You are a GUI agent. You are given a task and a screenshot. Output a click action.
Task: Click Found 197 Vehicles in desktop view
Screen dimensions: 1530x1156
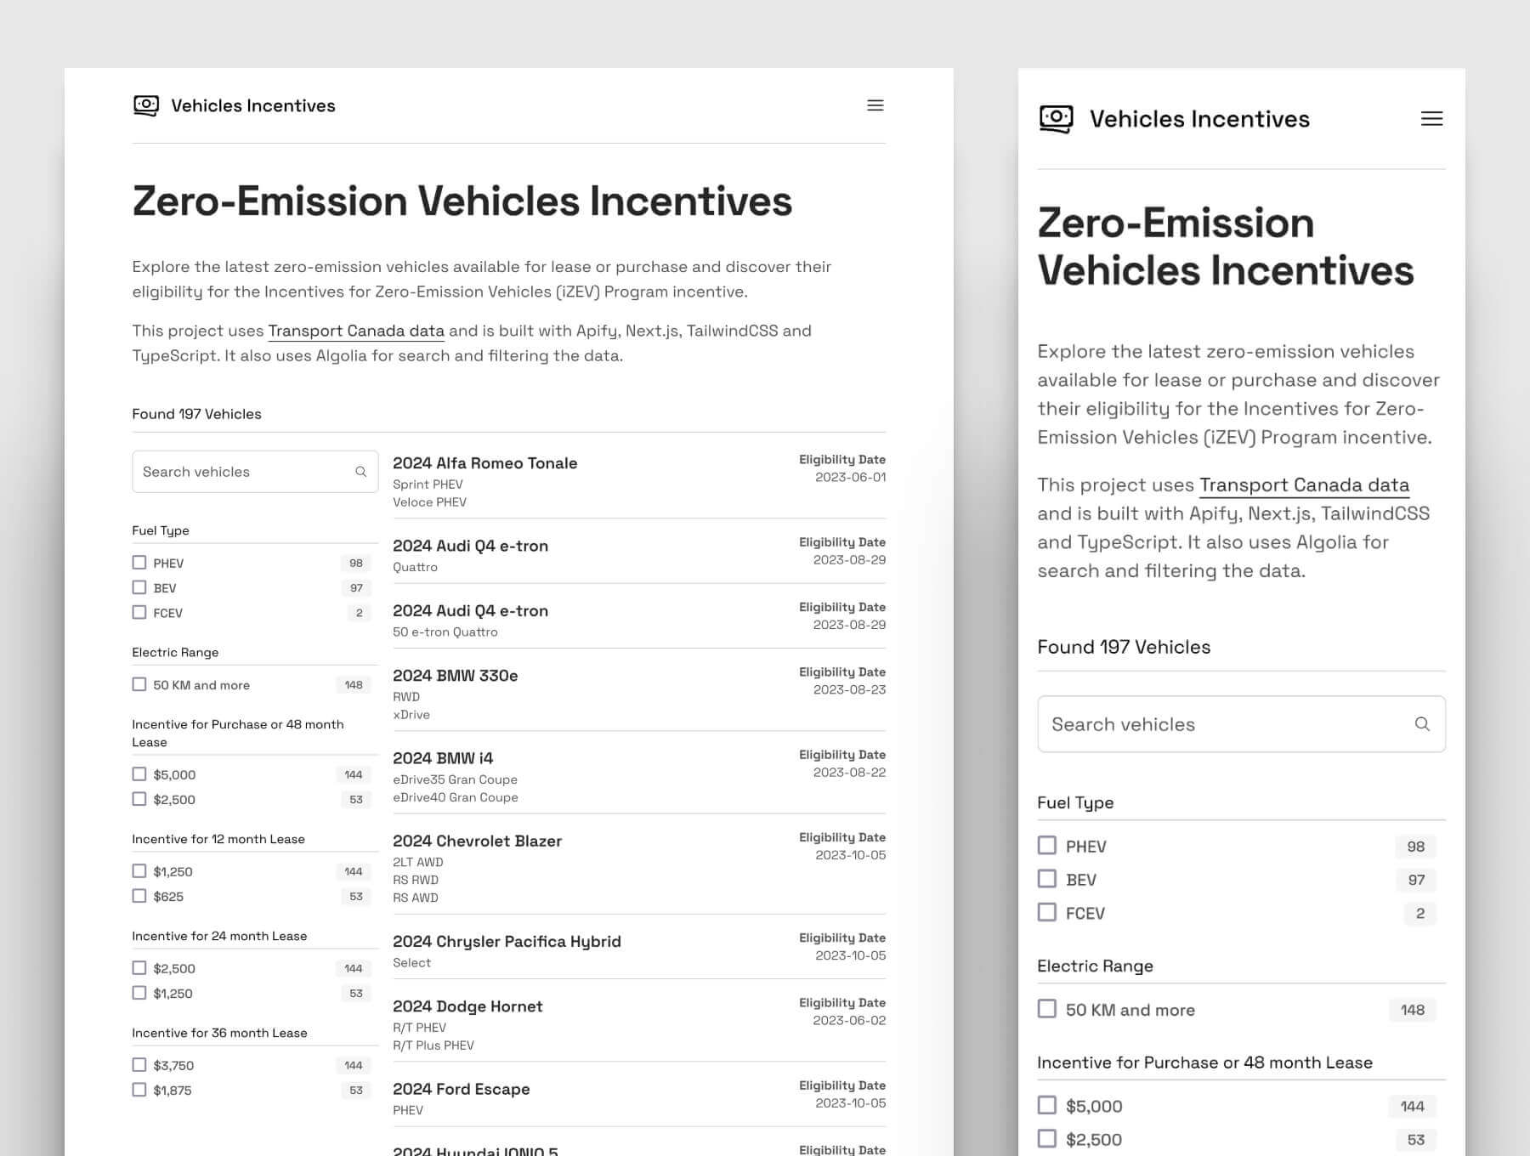(x=196, y=414)
